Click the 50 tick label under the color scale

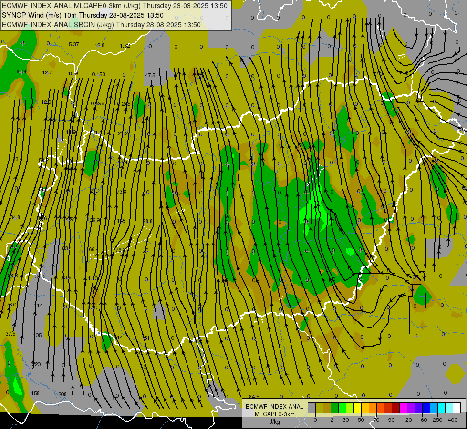pyautogui.click(x=361, y=420)
